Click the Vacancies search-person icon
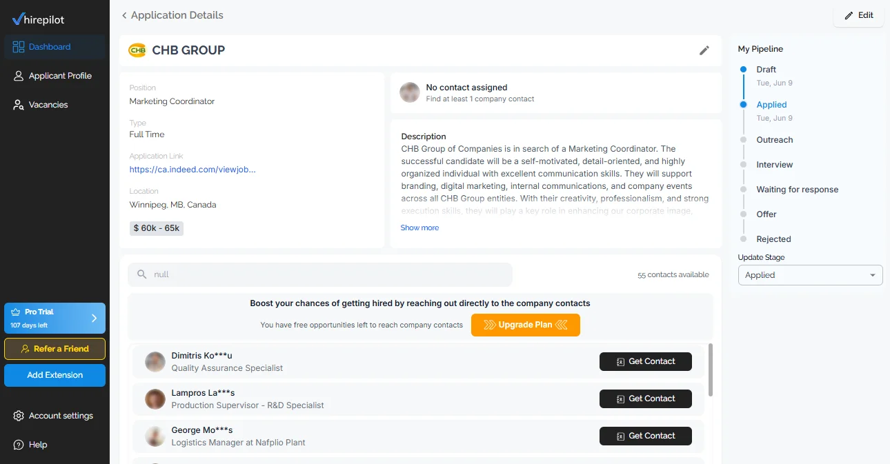 click(19, 105)
